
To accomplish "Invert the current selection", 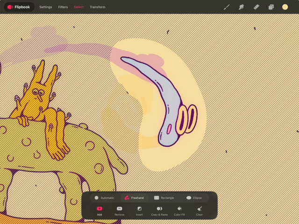I will pos(139,211).
